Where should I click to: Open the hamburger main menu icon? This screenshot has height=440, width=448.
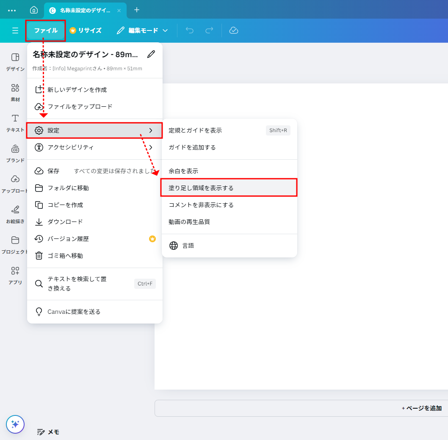point(15,30)
